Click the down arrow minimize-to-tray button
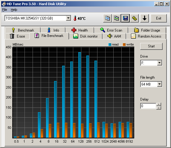Viewport: 171px width, 148px height. coord(144,18)
